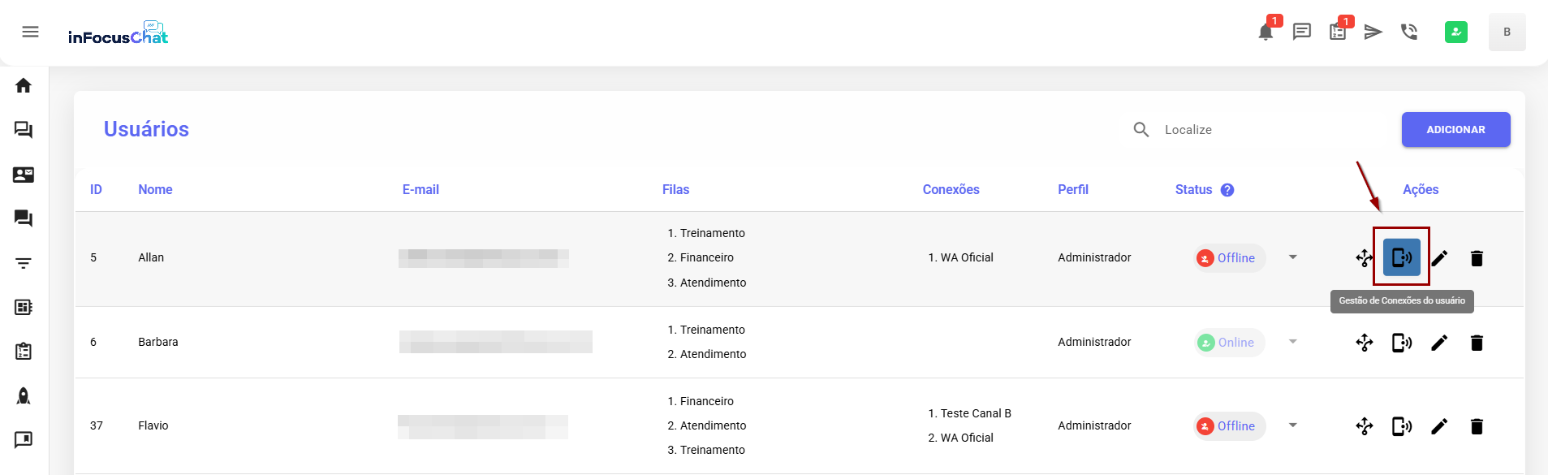Edit user Flavio with pencil icon
Viewport: 1548px width, 475px height.
1439,426
